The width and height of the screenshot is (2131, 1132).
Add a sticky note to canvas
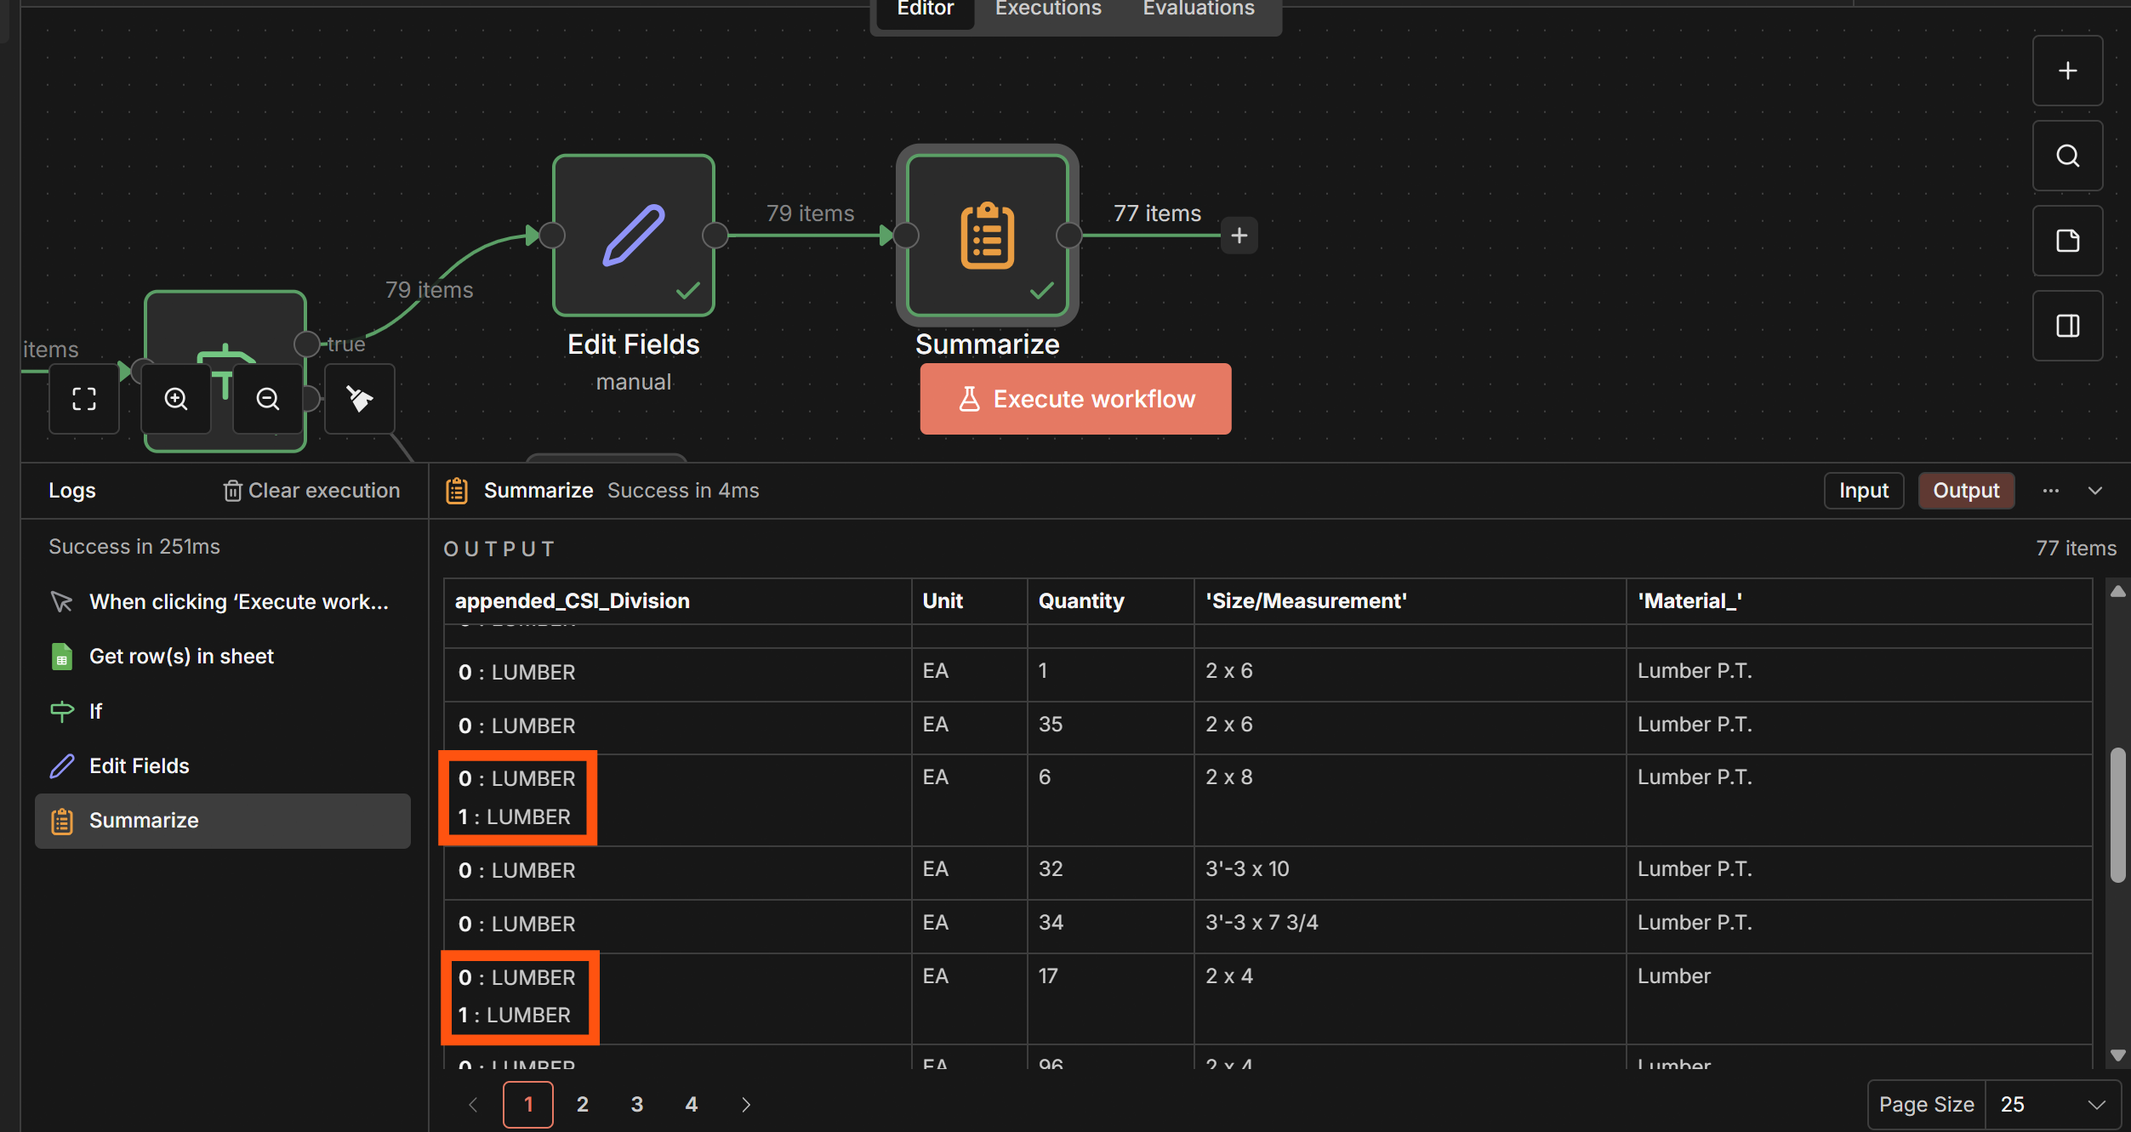2067,241
